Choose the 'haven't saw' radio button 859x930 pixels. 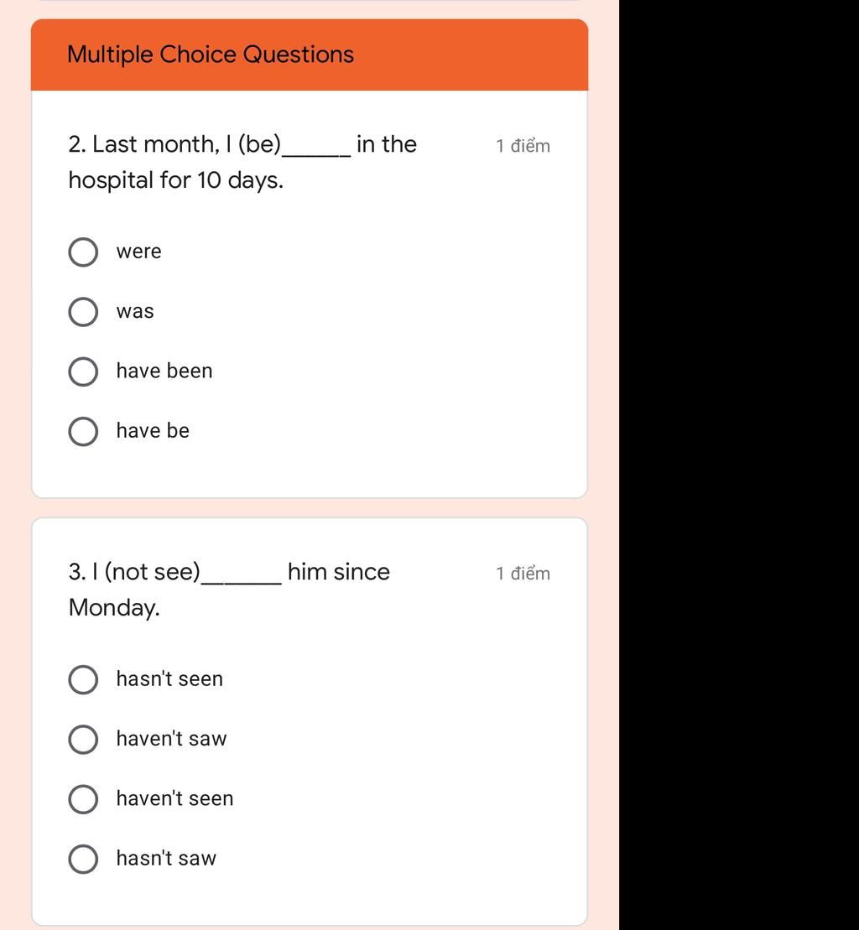click(x=83, y=739)
